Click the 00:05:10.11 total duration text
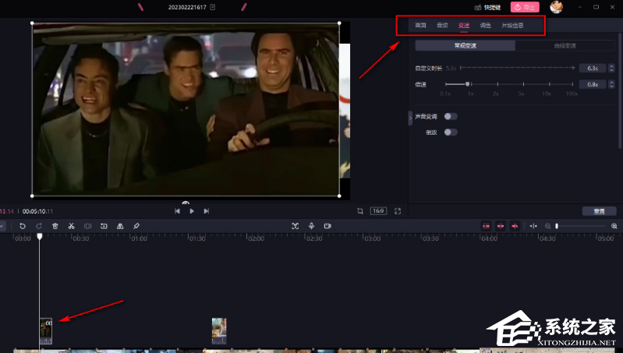This screenshot has height=353, width=623. (37, 211)
